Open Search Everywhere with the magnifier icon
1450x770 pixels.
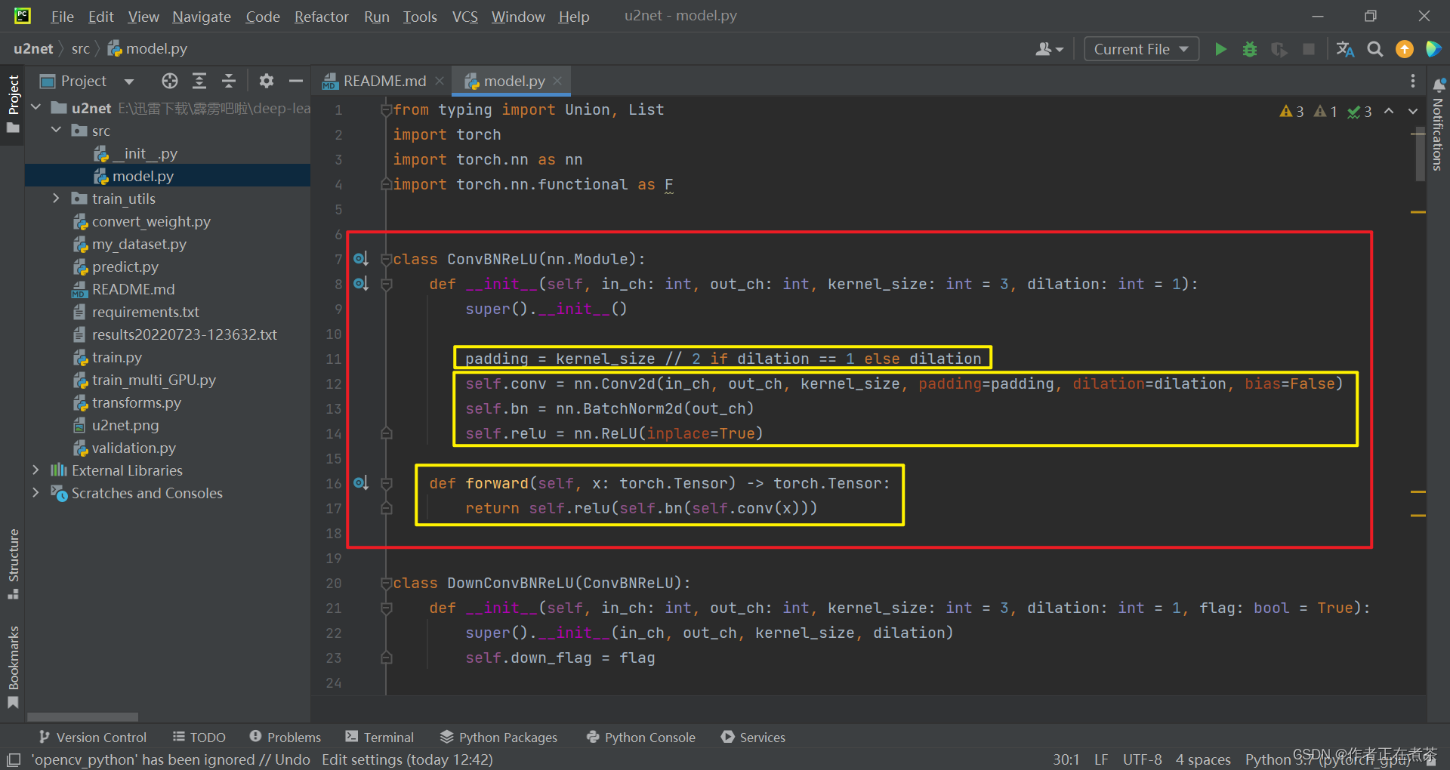point(1374,48)
